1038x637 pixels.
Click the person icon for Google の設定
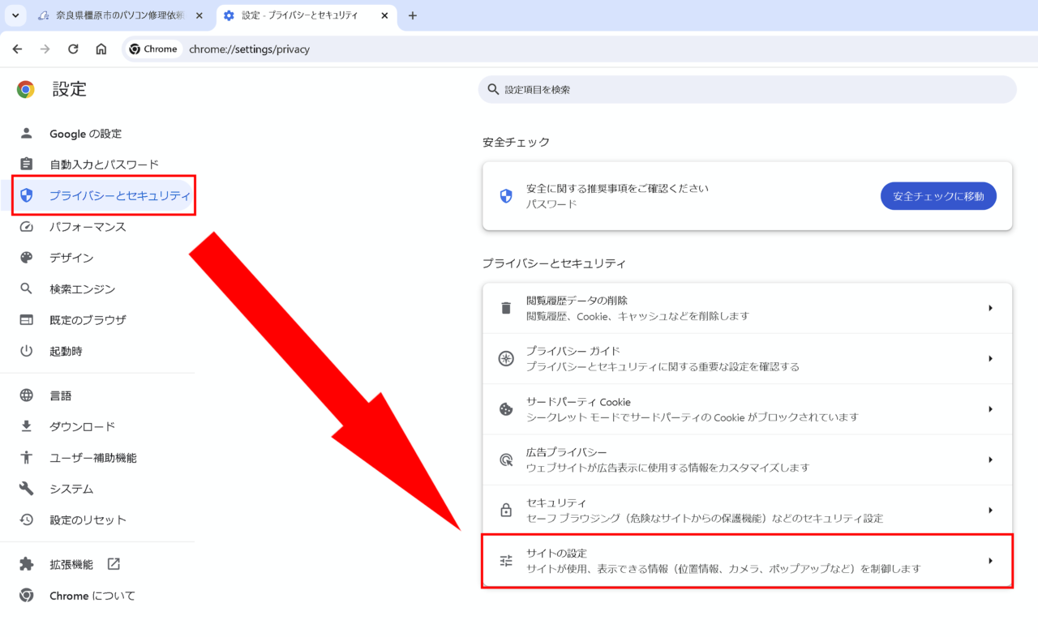26,134
